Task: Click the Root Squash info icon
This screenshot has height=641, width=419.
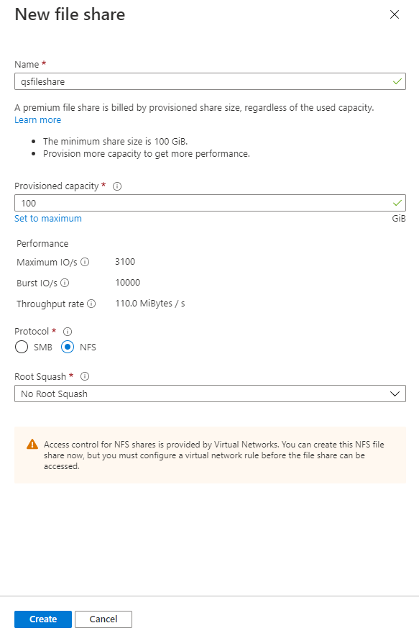Action: pyautogui.click(x=85, y=376)
